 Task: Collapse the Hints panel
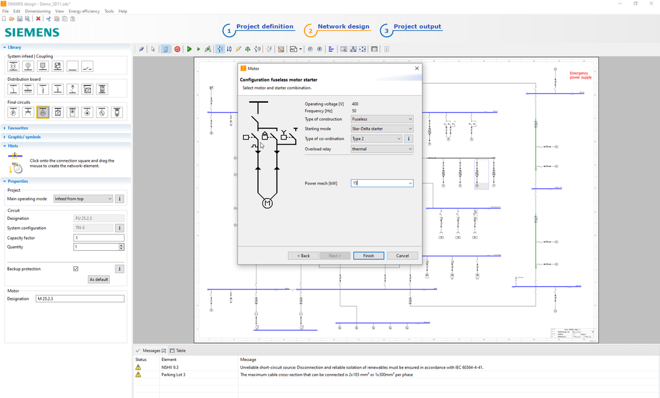tap(13, 145)
